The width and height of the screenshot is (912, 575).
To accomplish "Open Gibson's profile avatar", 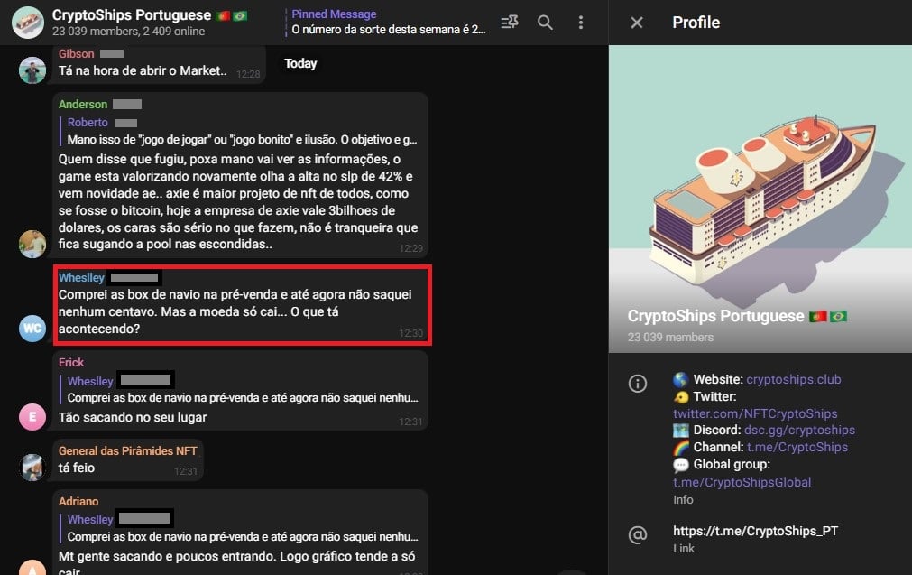I will coord(32,70).
